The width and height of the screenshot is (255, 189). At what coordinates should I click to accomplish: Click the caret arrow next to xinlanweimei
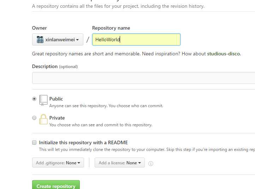tap(77, 39)
